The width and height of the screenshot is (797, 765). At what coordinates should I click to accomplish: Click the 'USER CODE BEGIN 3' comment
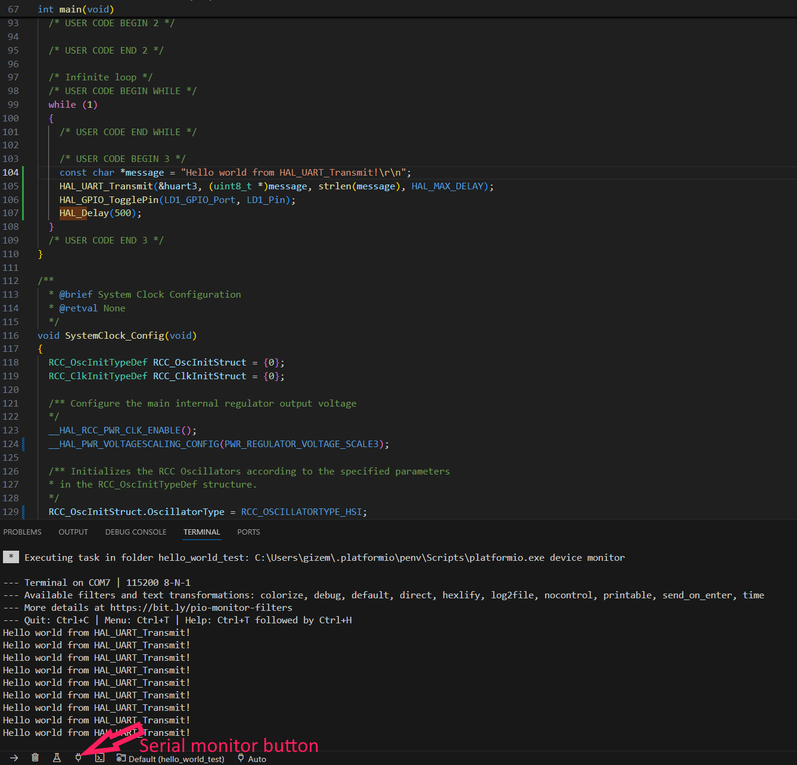pos(123,158)
